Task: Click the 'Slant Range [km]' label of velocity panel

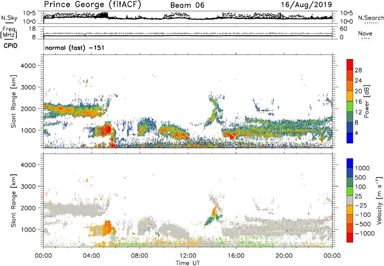Action: coord(13,200)
